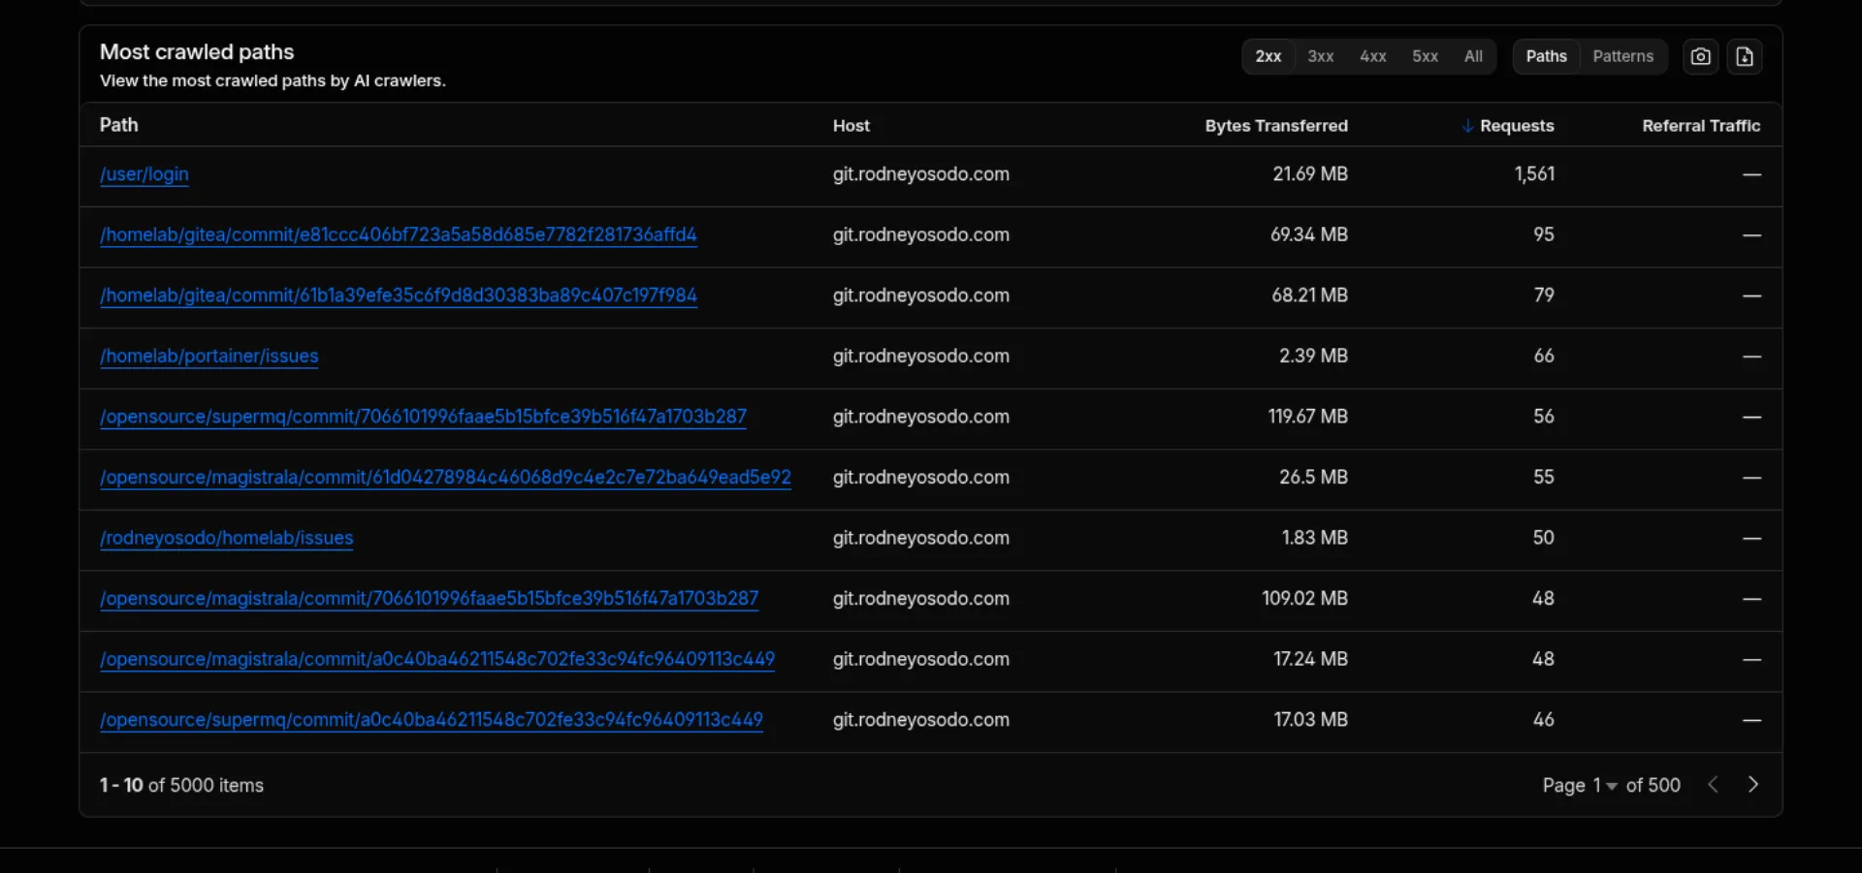The width and height of the screenshot is (1862, 873).
Task: Select the 26.5 MB bytes value
Action: click(1313, 478)
